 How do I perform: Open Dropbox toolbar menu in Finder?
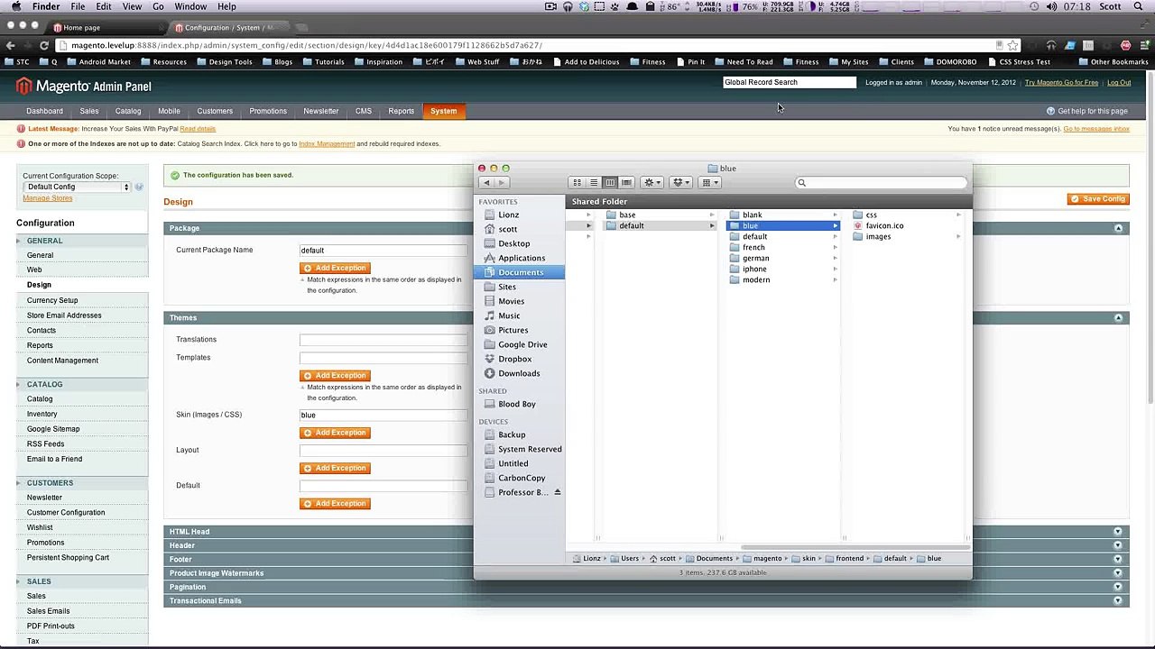pos(681,182)
